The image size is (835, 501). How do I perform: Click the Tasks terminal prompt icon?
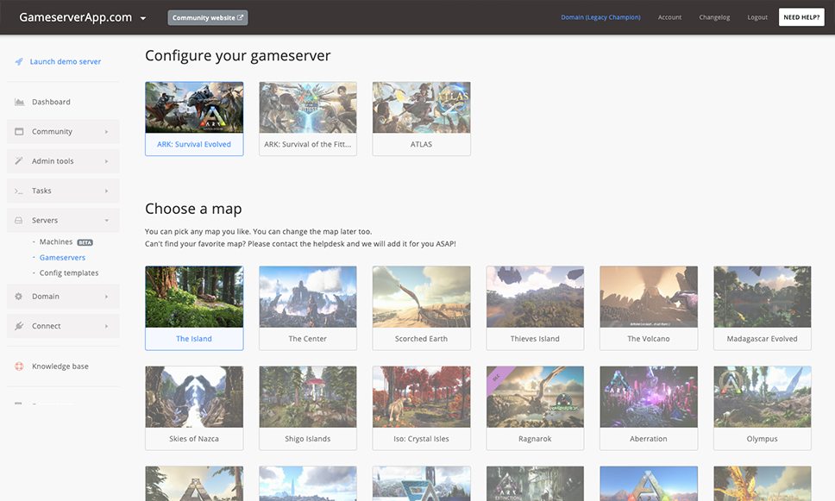click(19, 191)
